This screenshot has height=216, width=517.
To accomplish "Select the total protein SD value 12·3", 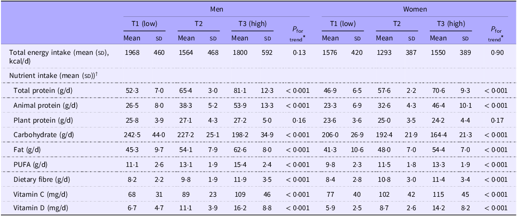I will (x=267, y=90).
